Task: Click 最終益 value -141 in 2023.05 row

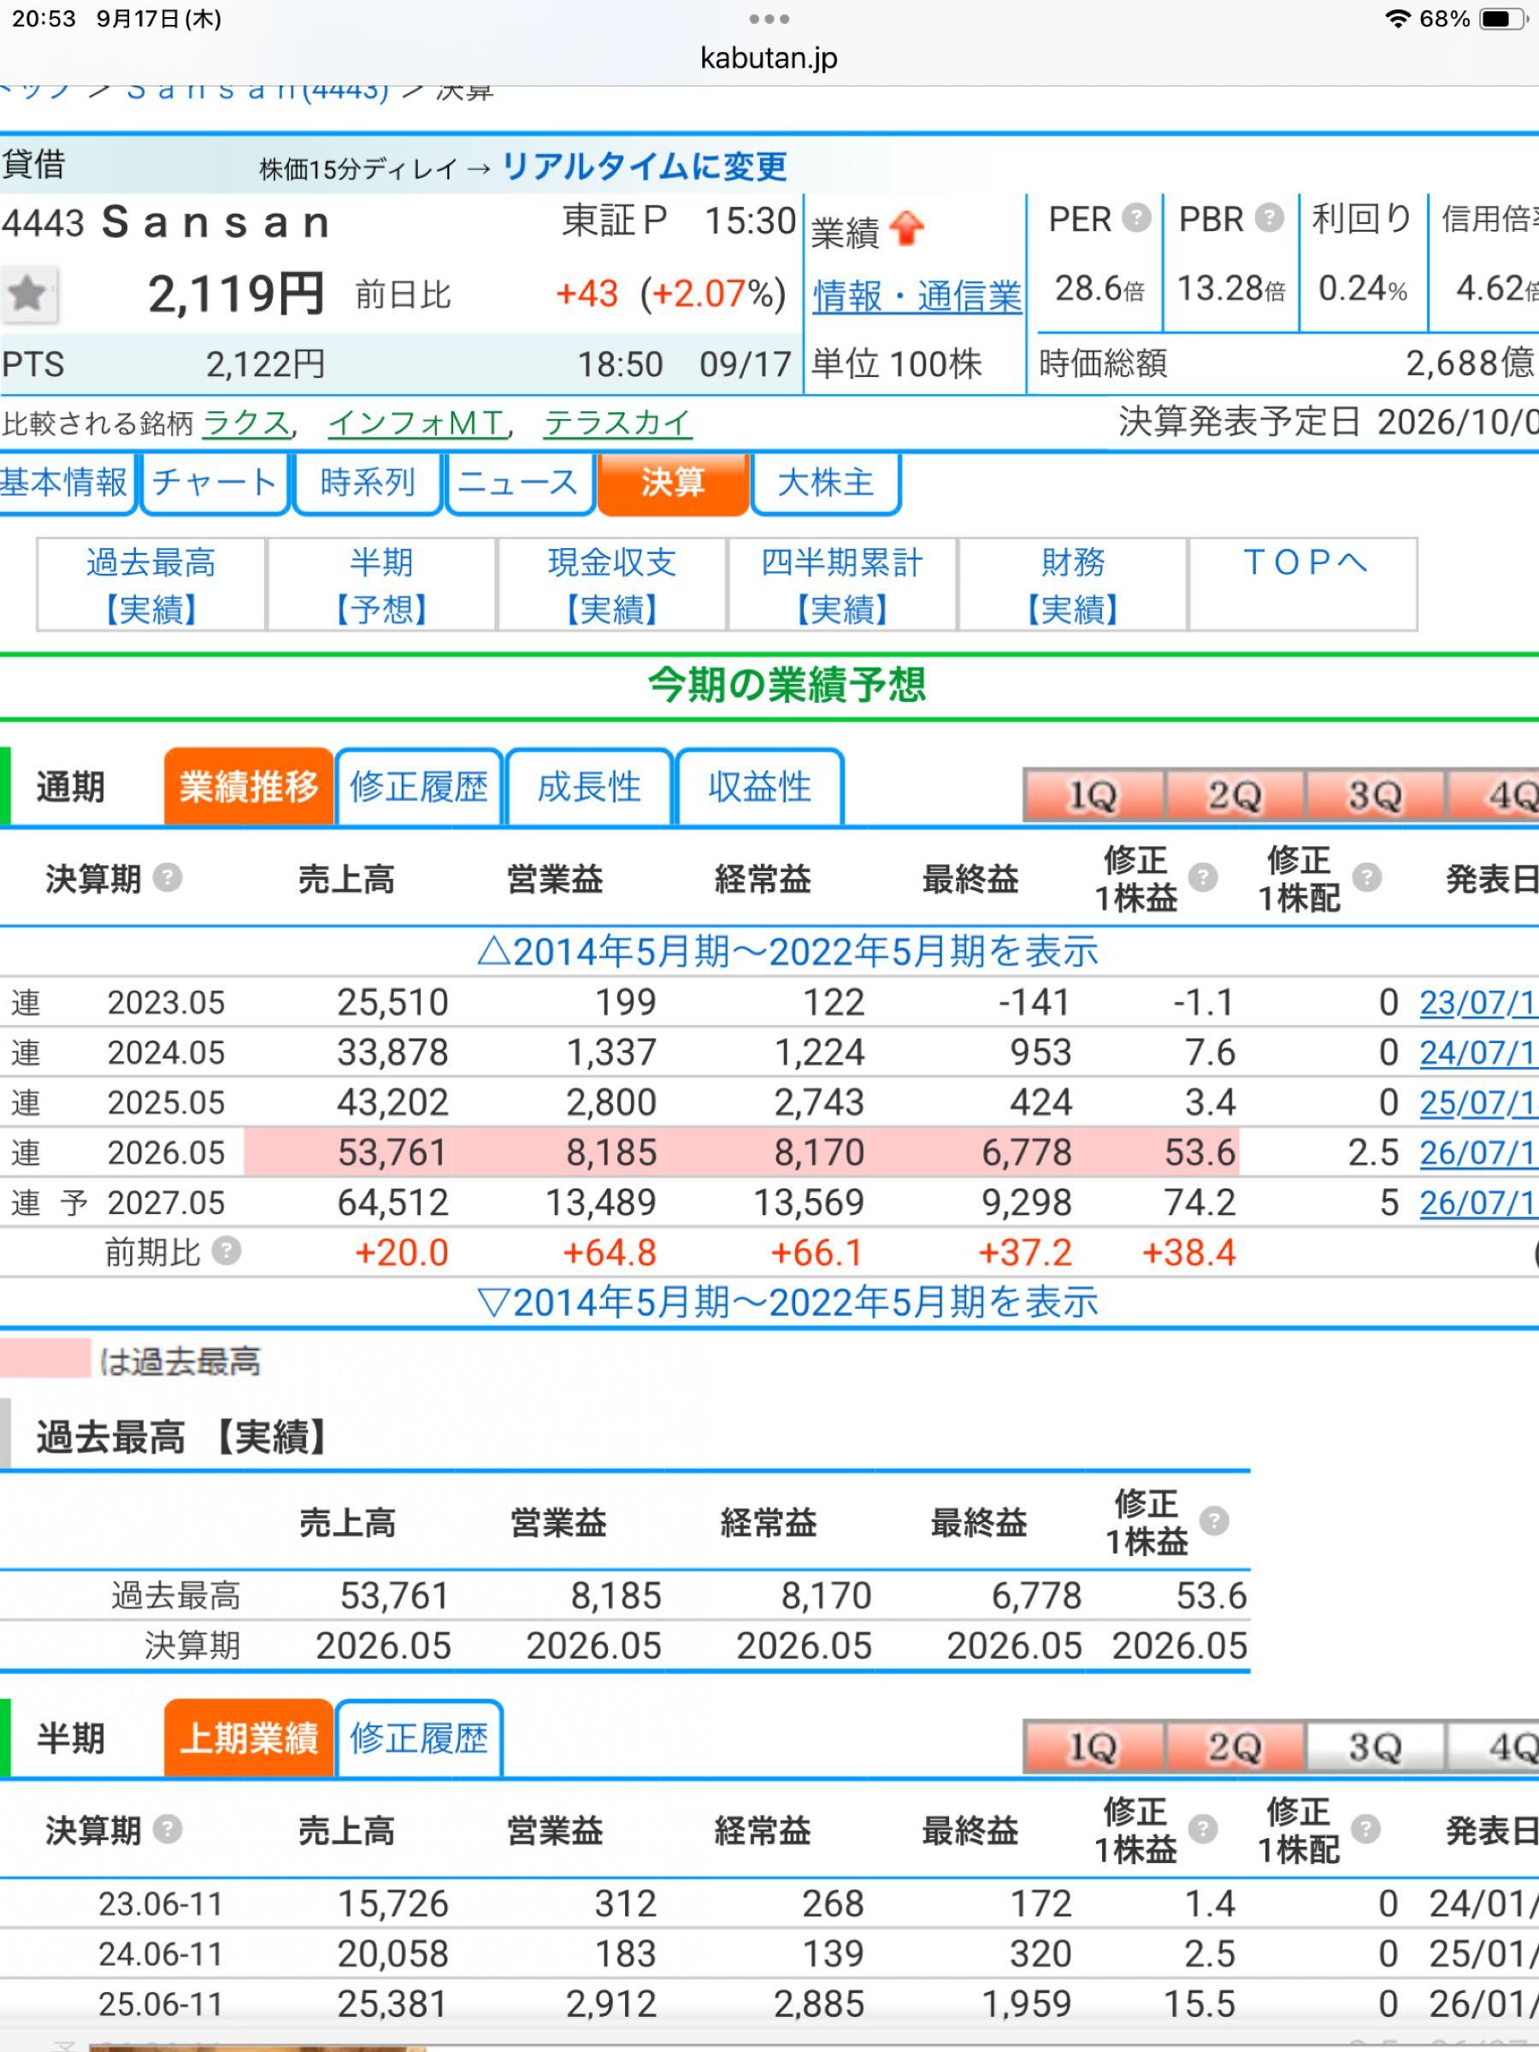Action: 1035,1003
